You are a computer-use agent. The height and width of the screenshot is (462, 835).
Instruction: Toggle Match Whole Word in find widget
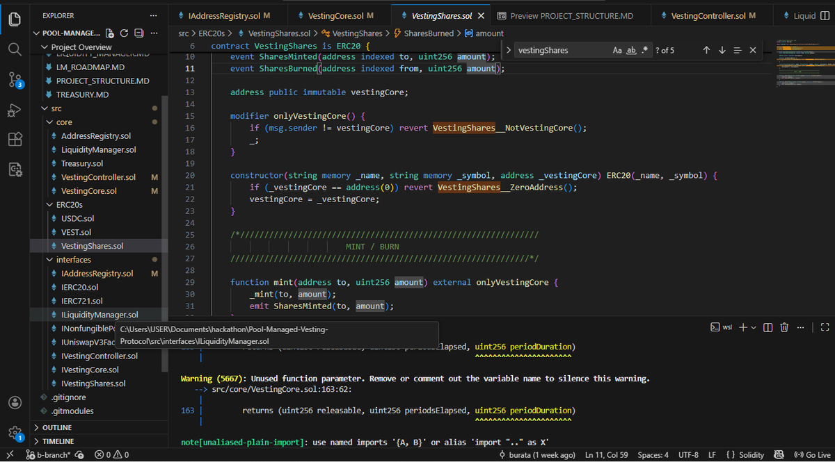[x=632, y=50]
